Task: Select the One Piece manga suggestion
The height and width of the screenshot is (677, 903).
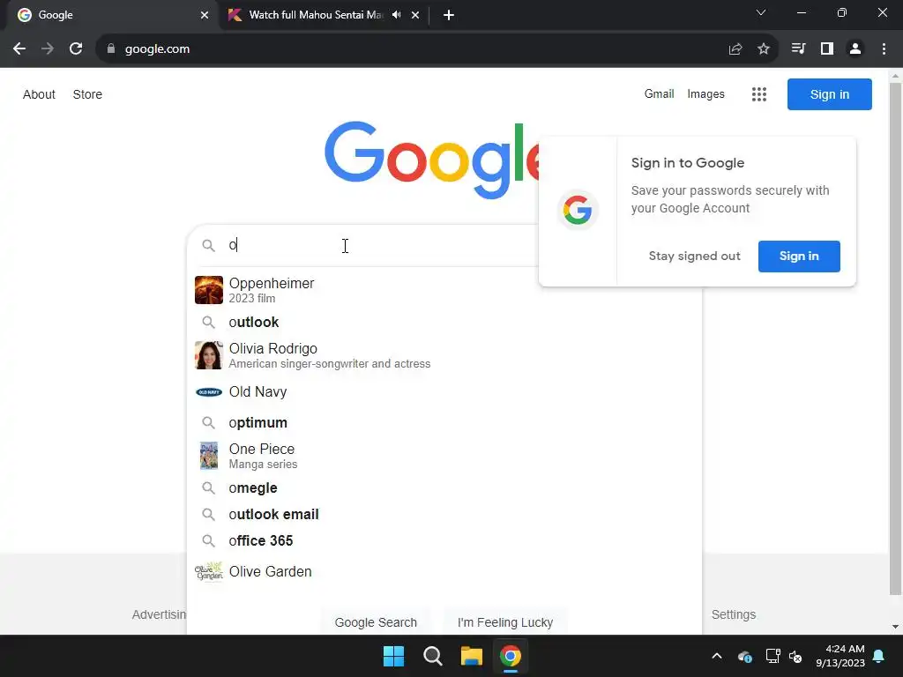Action: pos(444,456)
